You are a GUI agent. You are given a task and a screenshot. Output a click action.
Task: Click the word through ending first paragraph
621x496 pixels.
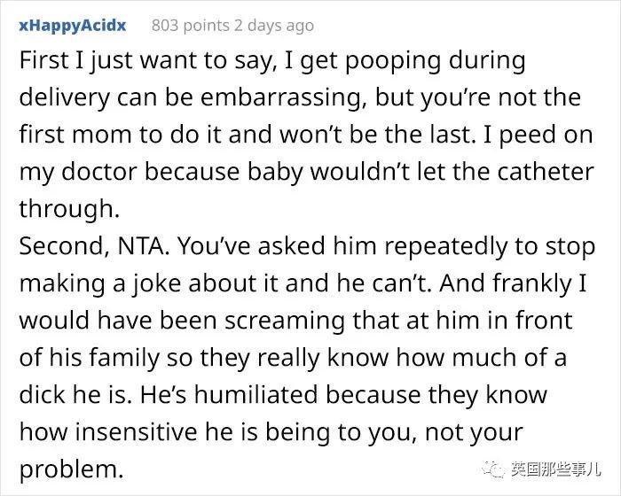coord(69,209)
